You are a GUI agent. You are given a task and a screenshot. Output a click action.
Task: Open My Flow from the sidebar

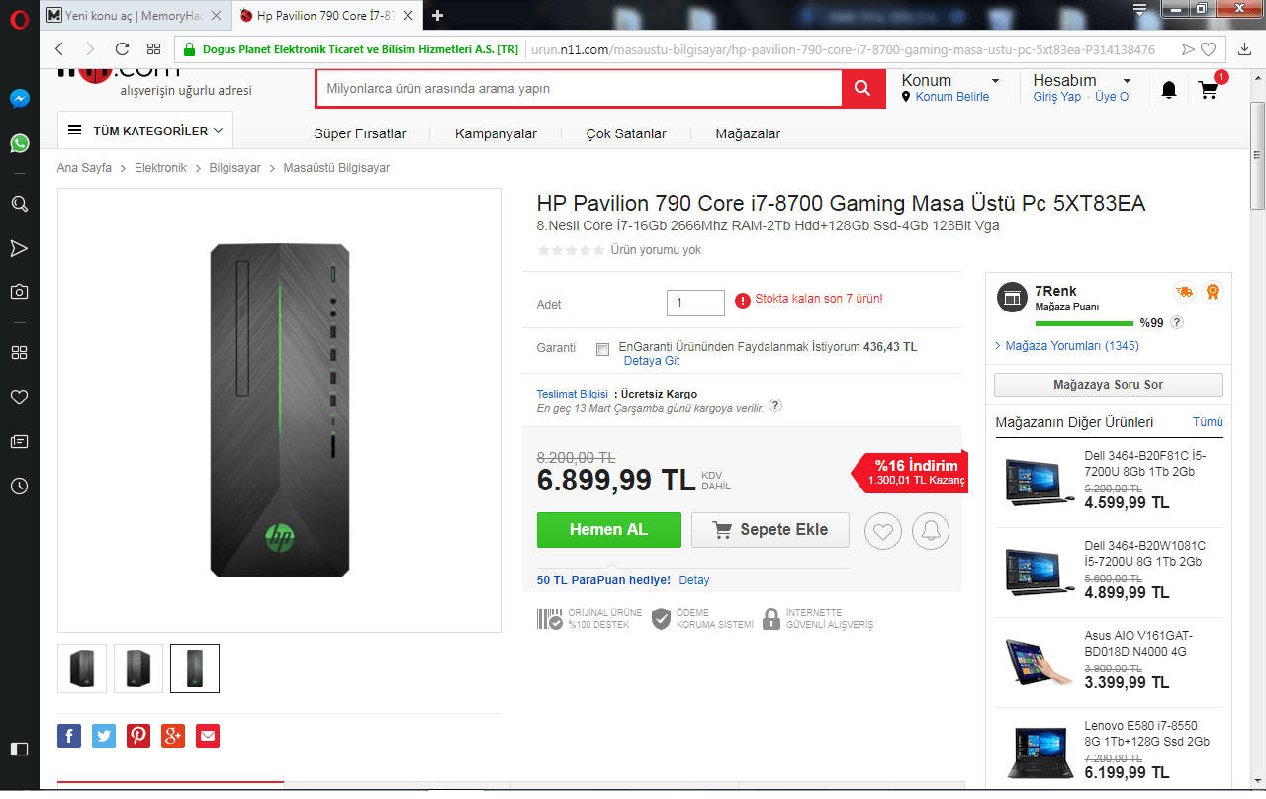click(x=20, y=247)
